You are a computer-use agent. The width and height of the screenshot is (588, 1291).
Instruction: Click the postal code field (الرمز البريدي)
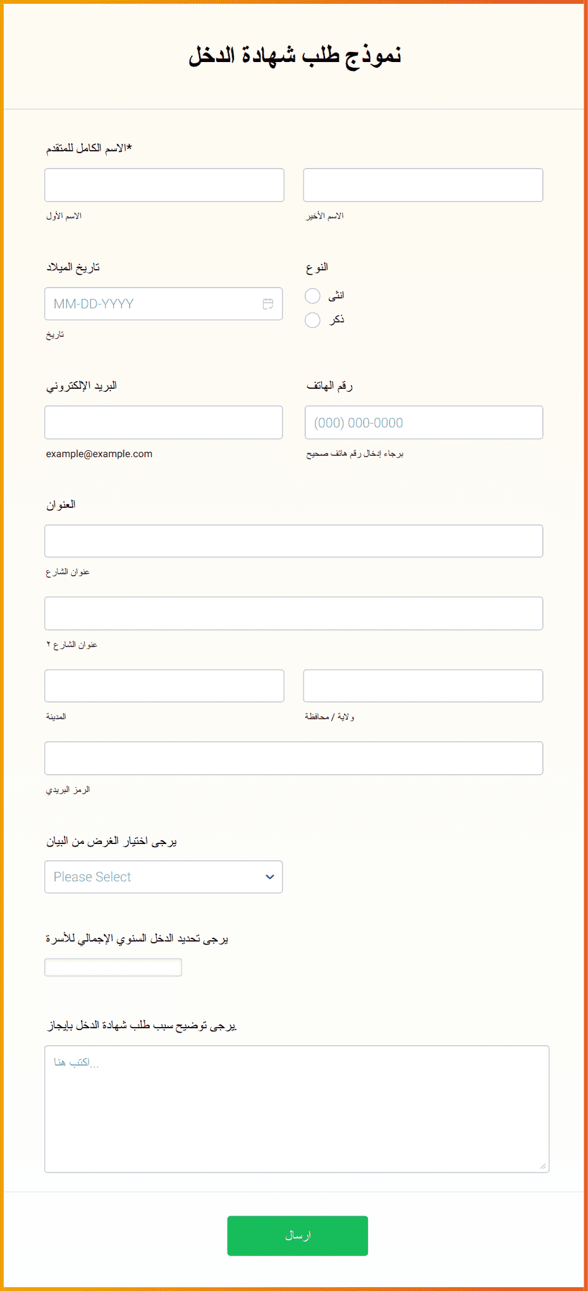coord(294,758)
